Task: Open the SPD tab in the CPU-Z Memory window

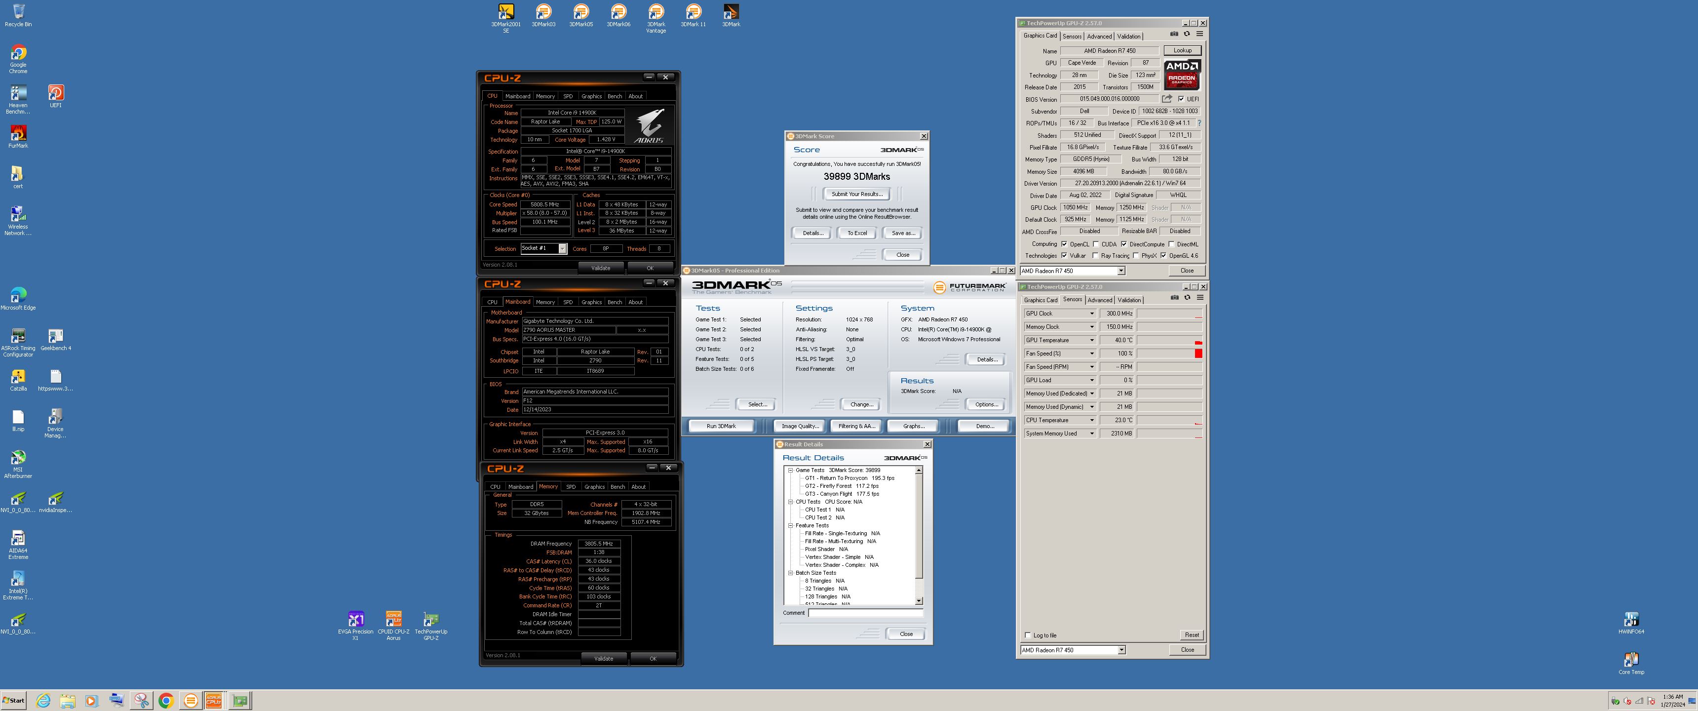Action: click(571, 487)
